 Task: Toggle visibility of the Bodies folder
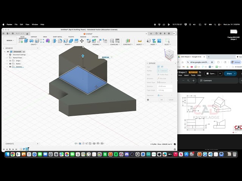(10, 64)
